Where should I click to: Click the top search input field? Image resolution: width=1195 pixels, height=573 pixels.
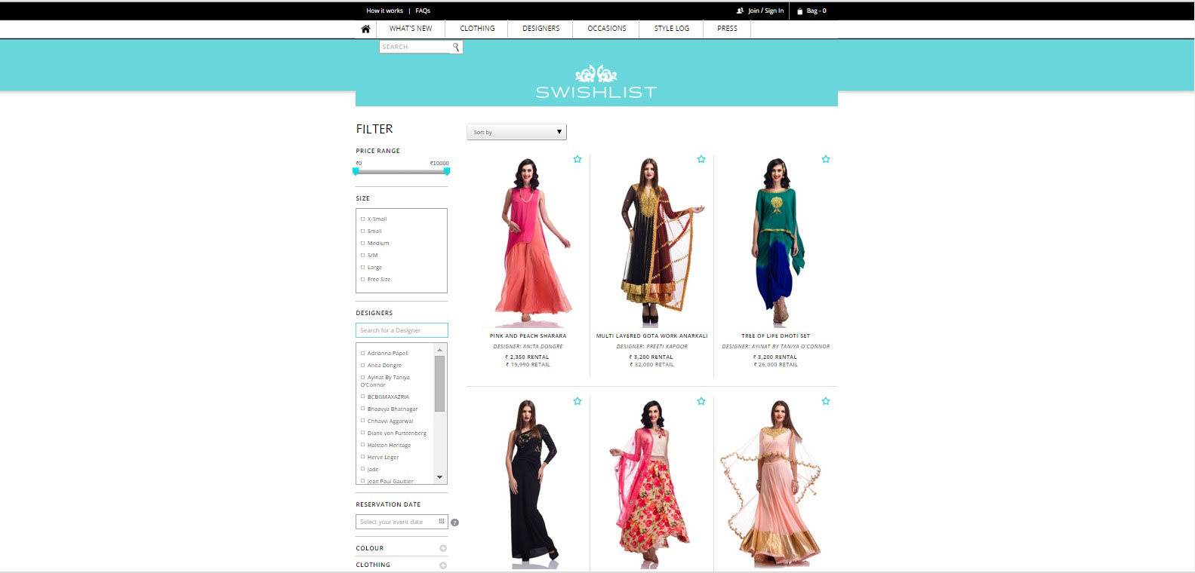coord(416,47)
